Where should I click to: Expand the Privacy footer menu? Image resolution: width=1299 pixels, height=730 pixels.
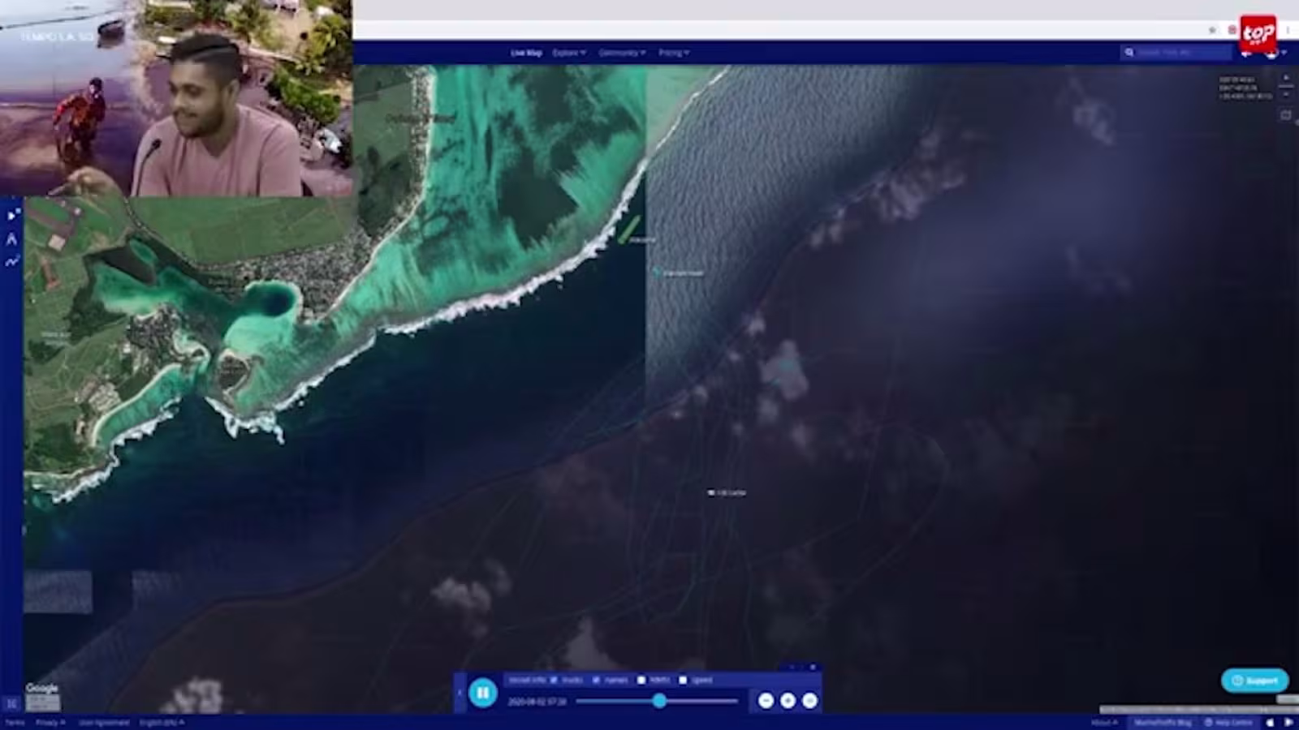[50, 722]
